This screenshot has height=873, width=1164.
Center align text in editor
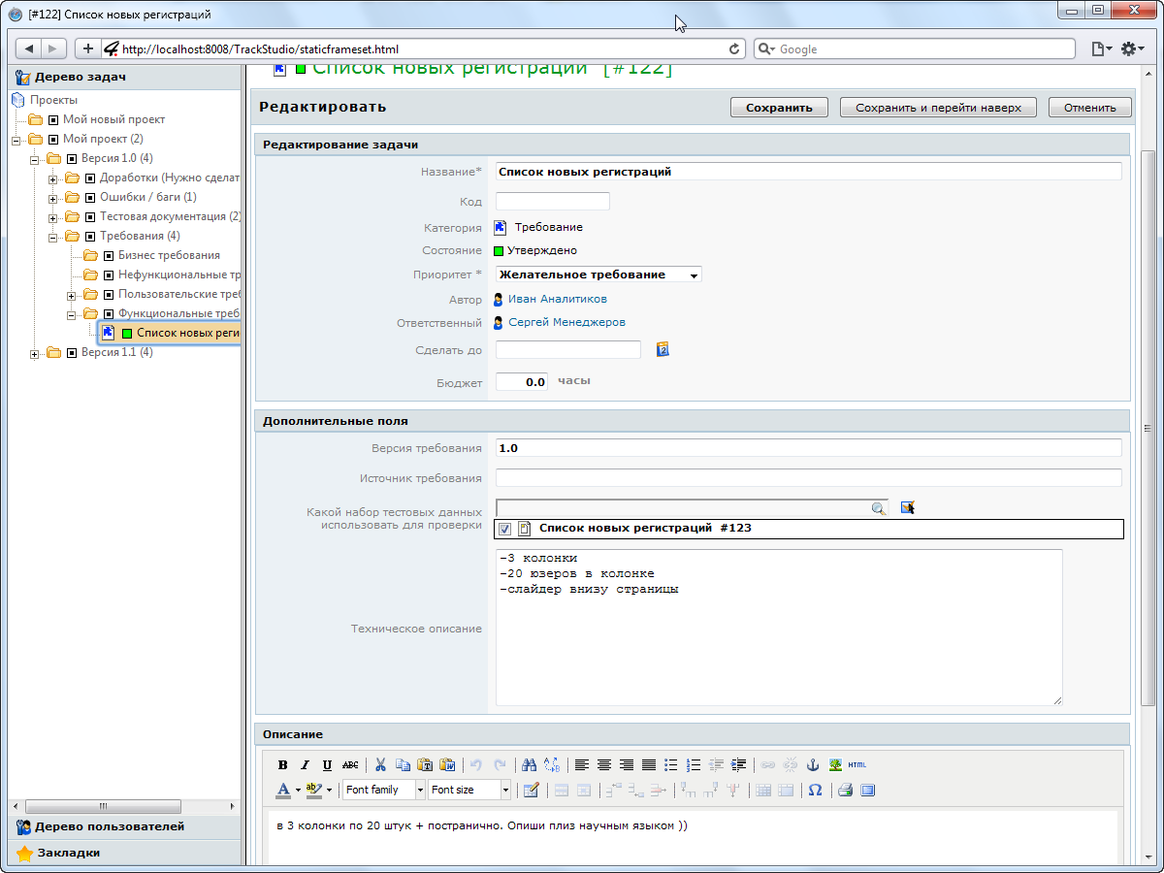tap(604, 764)
